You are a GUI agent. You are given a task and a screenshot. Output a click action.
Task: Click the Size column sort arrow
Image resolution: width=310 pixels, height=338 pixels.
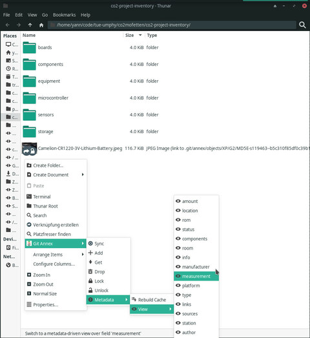pyautogui.click(x=140, y=35)
